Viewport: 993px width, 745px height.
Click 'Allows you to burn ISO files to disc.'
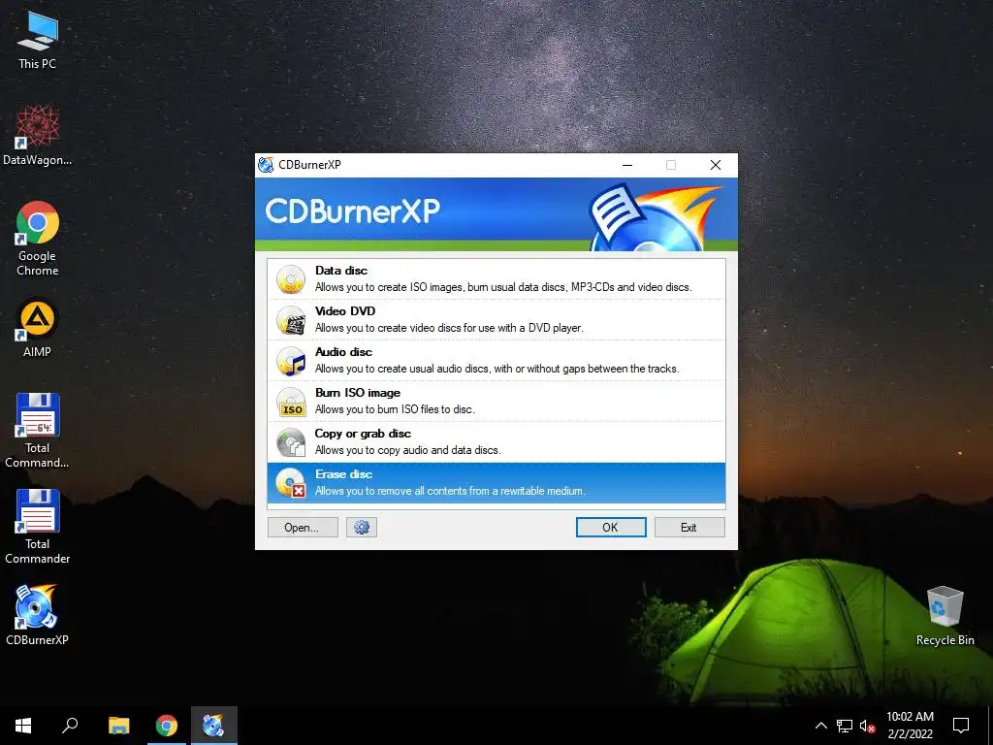pos(396,409)
